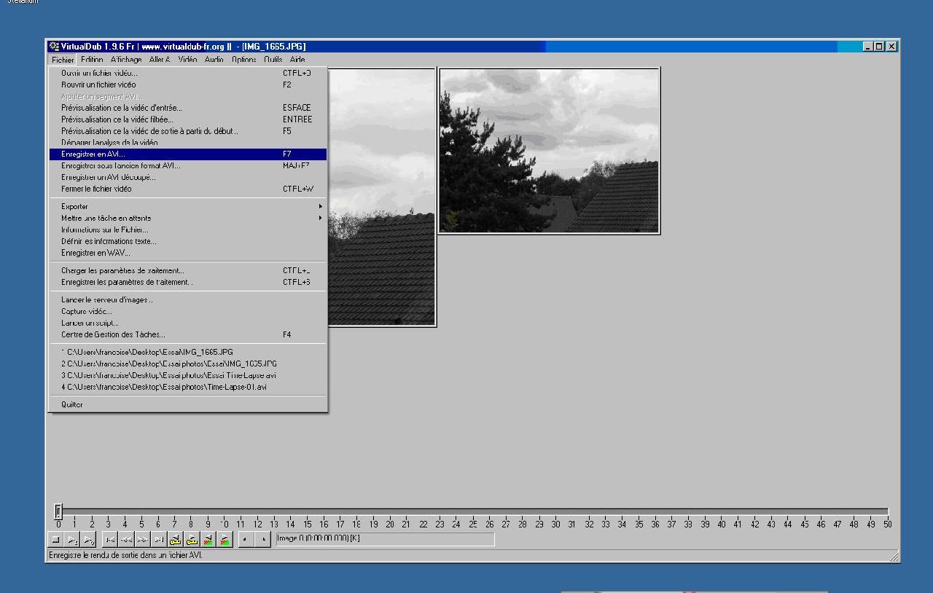The height and width of the screenshot is (593, 933).
Task: Choose Charger les paramètres de traitement
Action: click(x=188, y=270)
